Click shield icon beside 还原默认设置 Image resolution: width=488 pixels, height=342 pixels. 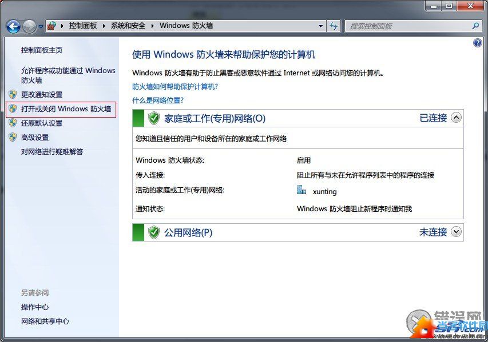(13, 123)
